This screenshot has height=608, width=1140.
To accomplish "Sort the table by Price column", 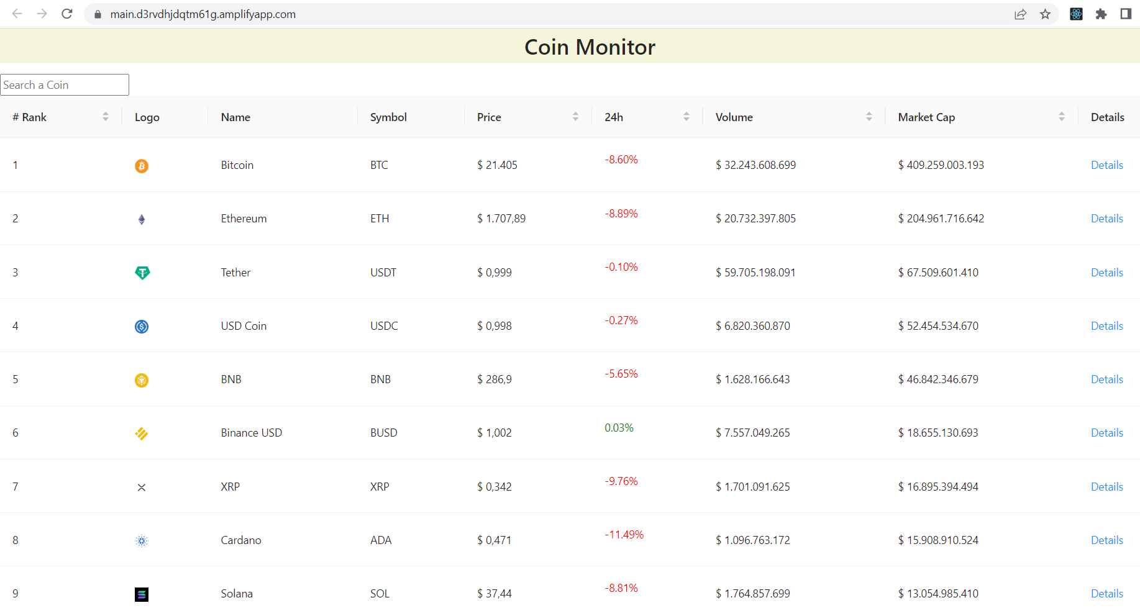I will 575,116.
